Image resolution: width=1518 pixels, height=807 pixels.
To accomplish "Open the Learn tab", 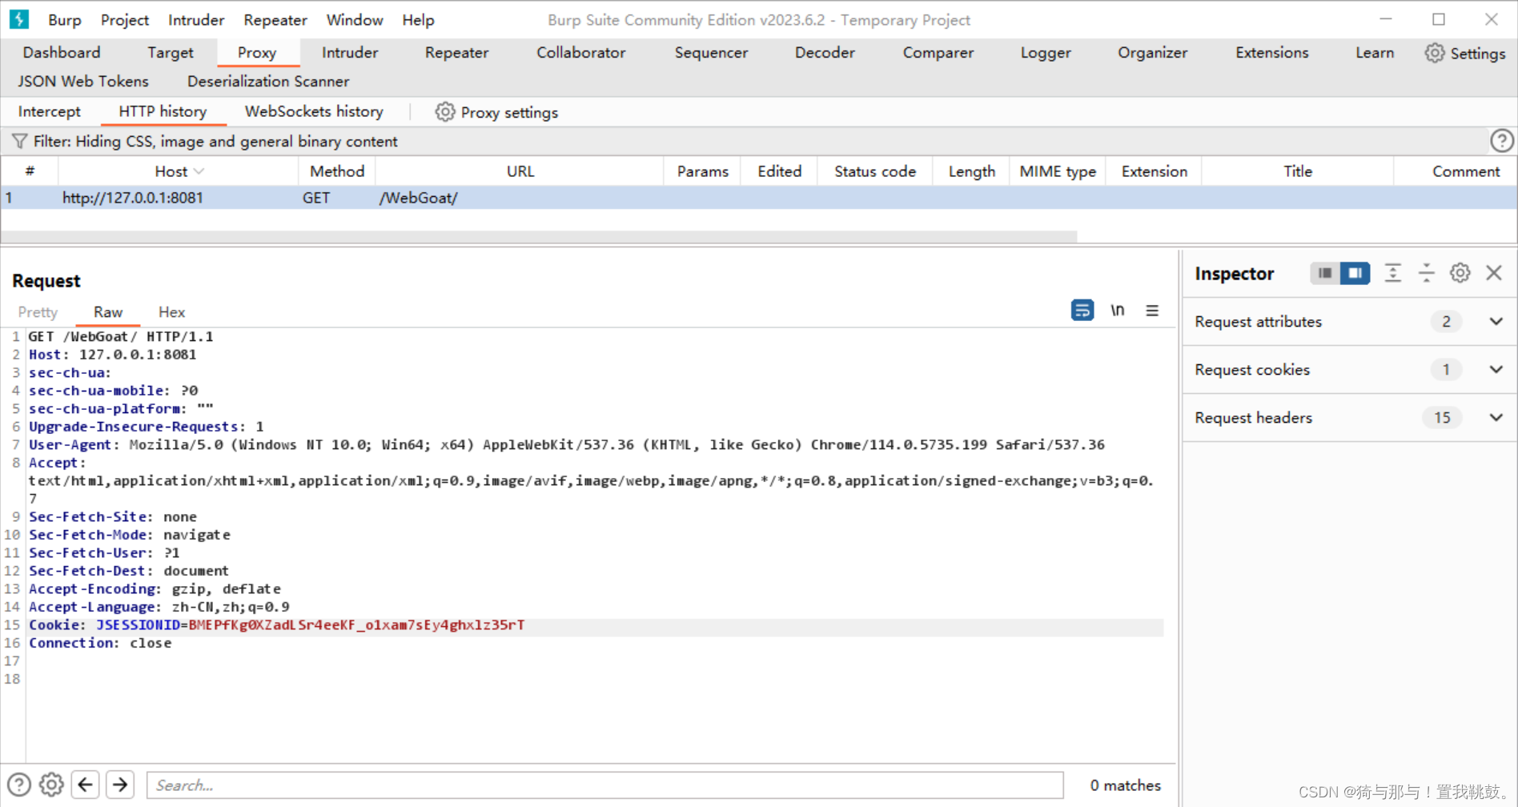I will tap(1375, 53).
